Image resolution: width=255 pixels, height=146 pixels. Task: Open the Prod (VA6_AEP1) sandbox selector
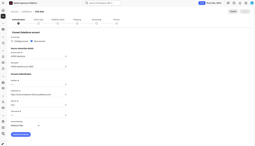click(x=214, y=3)
